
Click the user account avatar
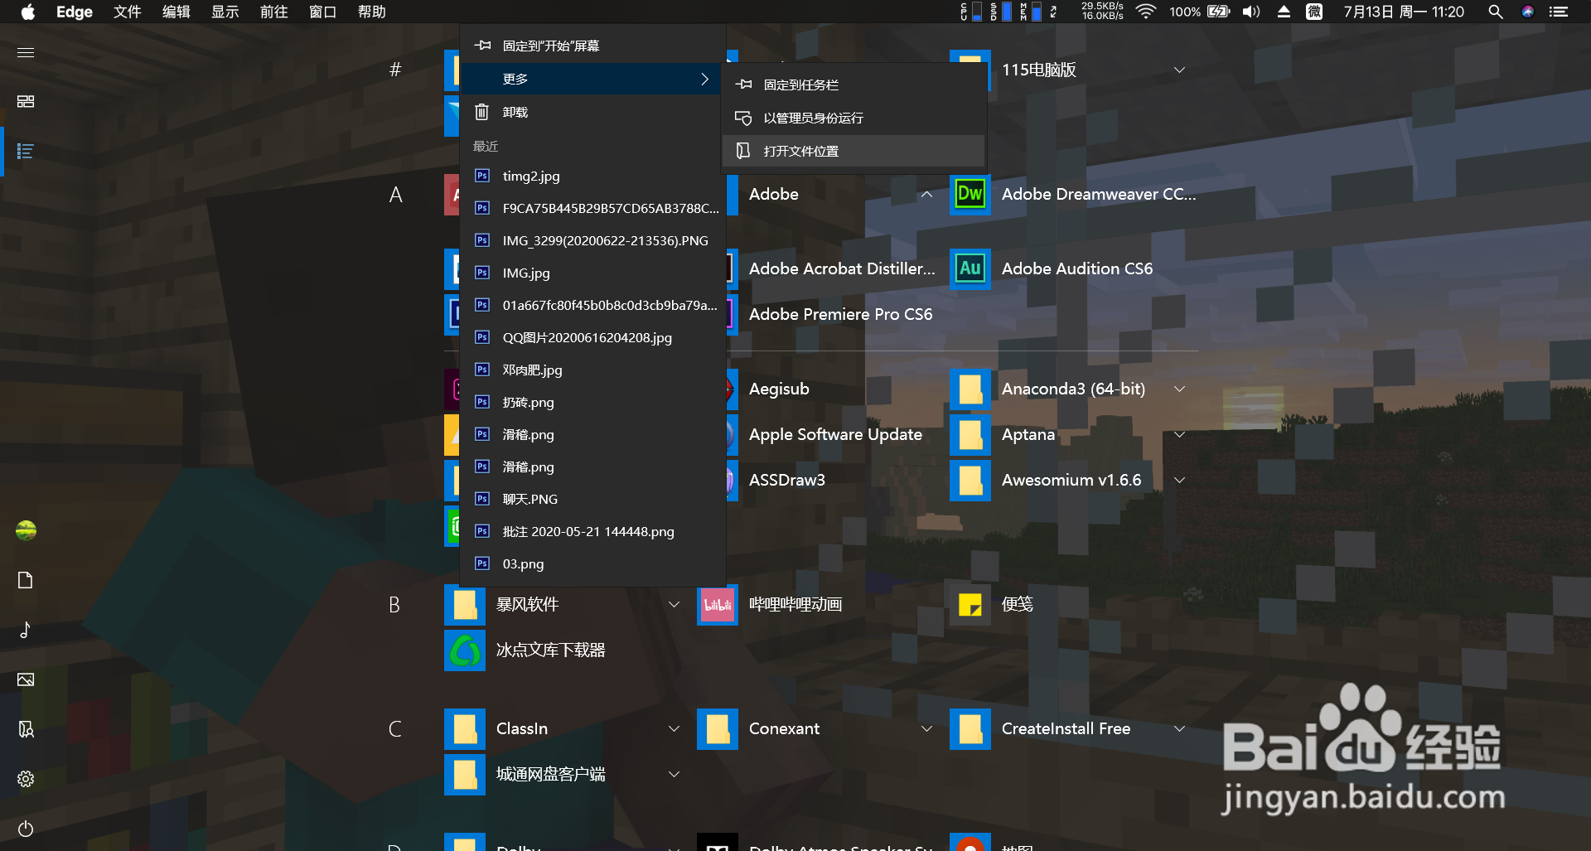pos(26,530)
